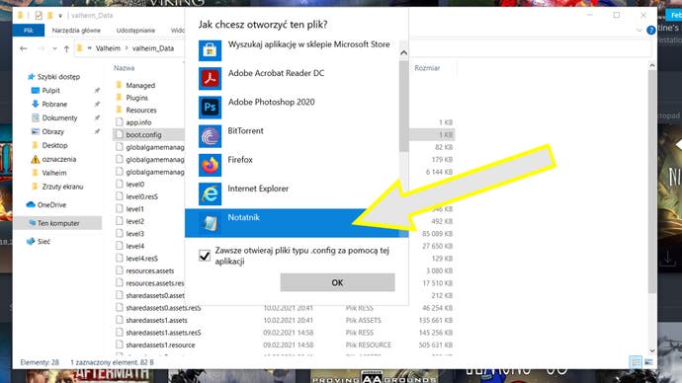Select the level0 file
Screen dimensions: 682x383
(x=134, y=185)
